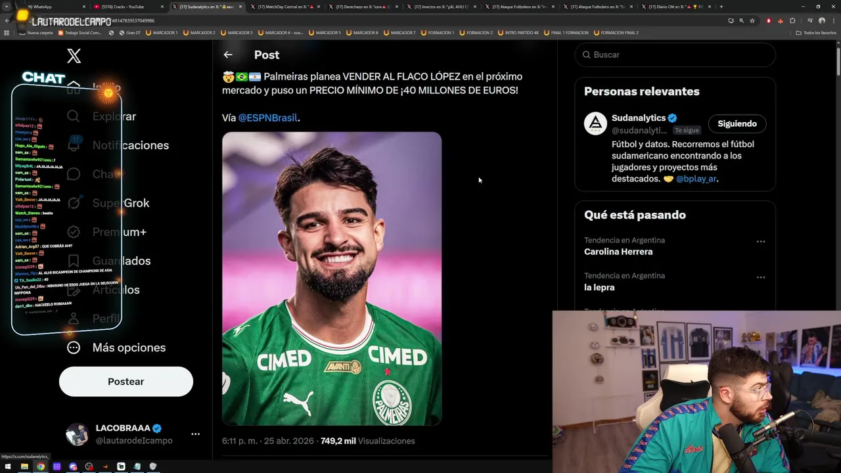Click the Buscar search field
841x473 pixels.
(x=675, y=55)
